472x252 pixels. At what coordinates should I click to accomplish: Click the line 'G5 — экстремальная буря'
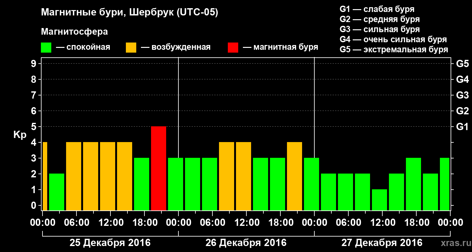click(x=394, y=50)
